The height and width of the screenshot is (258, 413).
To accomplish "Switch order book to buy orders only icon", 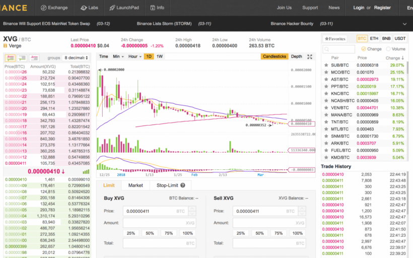I will coord(22,58).
